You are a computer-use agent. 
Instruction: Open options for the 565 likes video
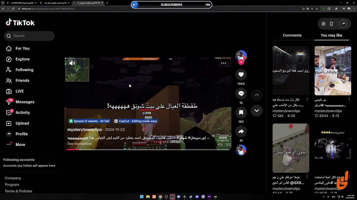[x=307, y=99]
